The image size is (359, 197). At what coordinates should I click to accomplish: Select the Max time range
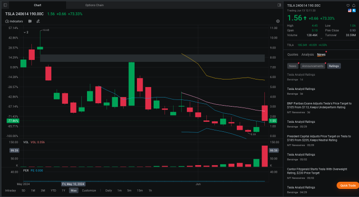[x=74, y=191]
